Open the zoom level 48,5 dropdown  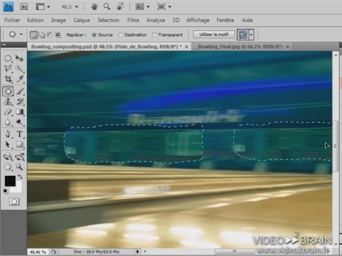tap(77, 7)
